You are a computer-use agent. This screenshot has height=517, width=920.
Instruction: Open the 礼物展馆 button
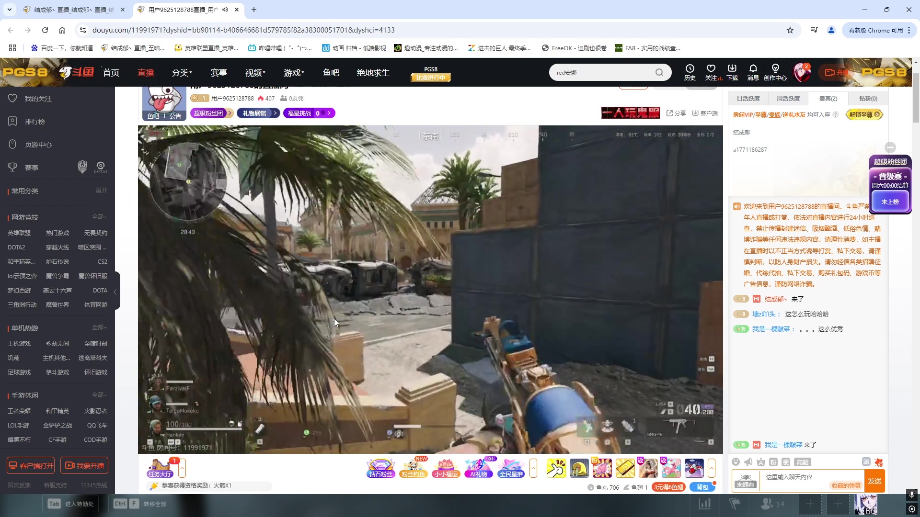[x=258, y=113]
